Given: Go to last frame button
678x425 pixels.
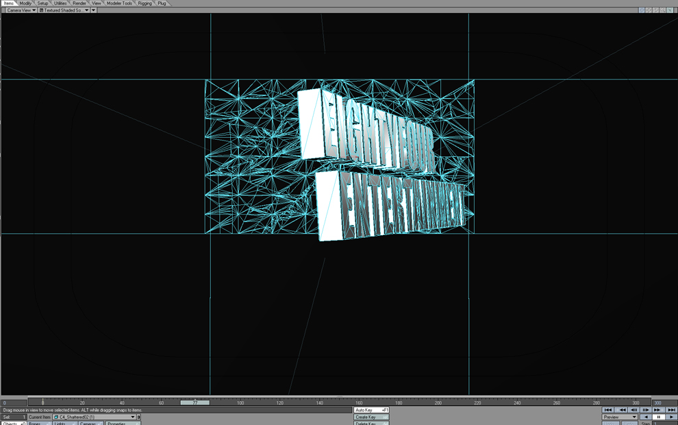Looking at the screenshot, I should coord(672,410).
